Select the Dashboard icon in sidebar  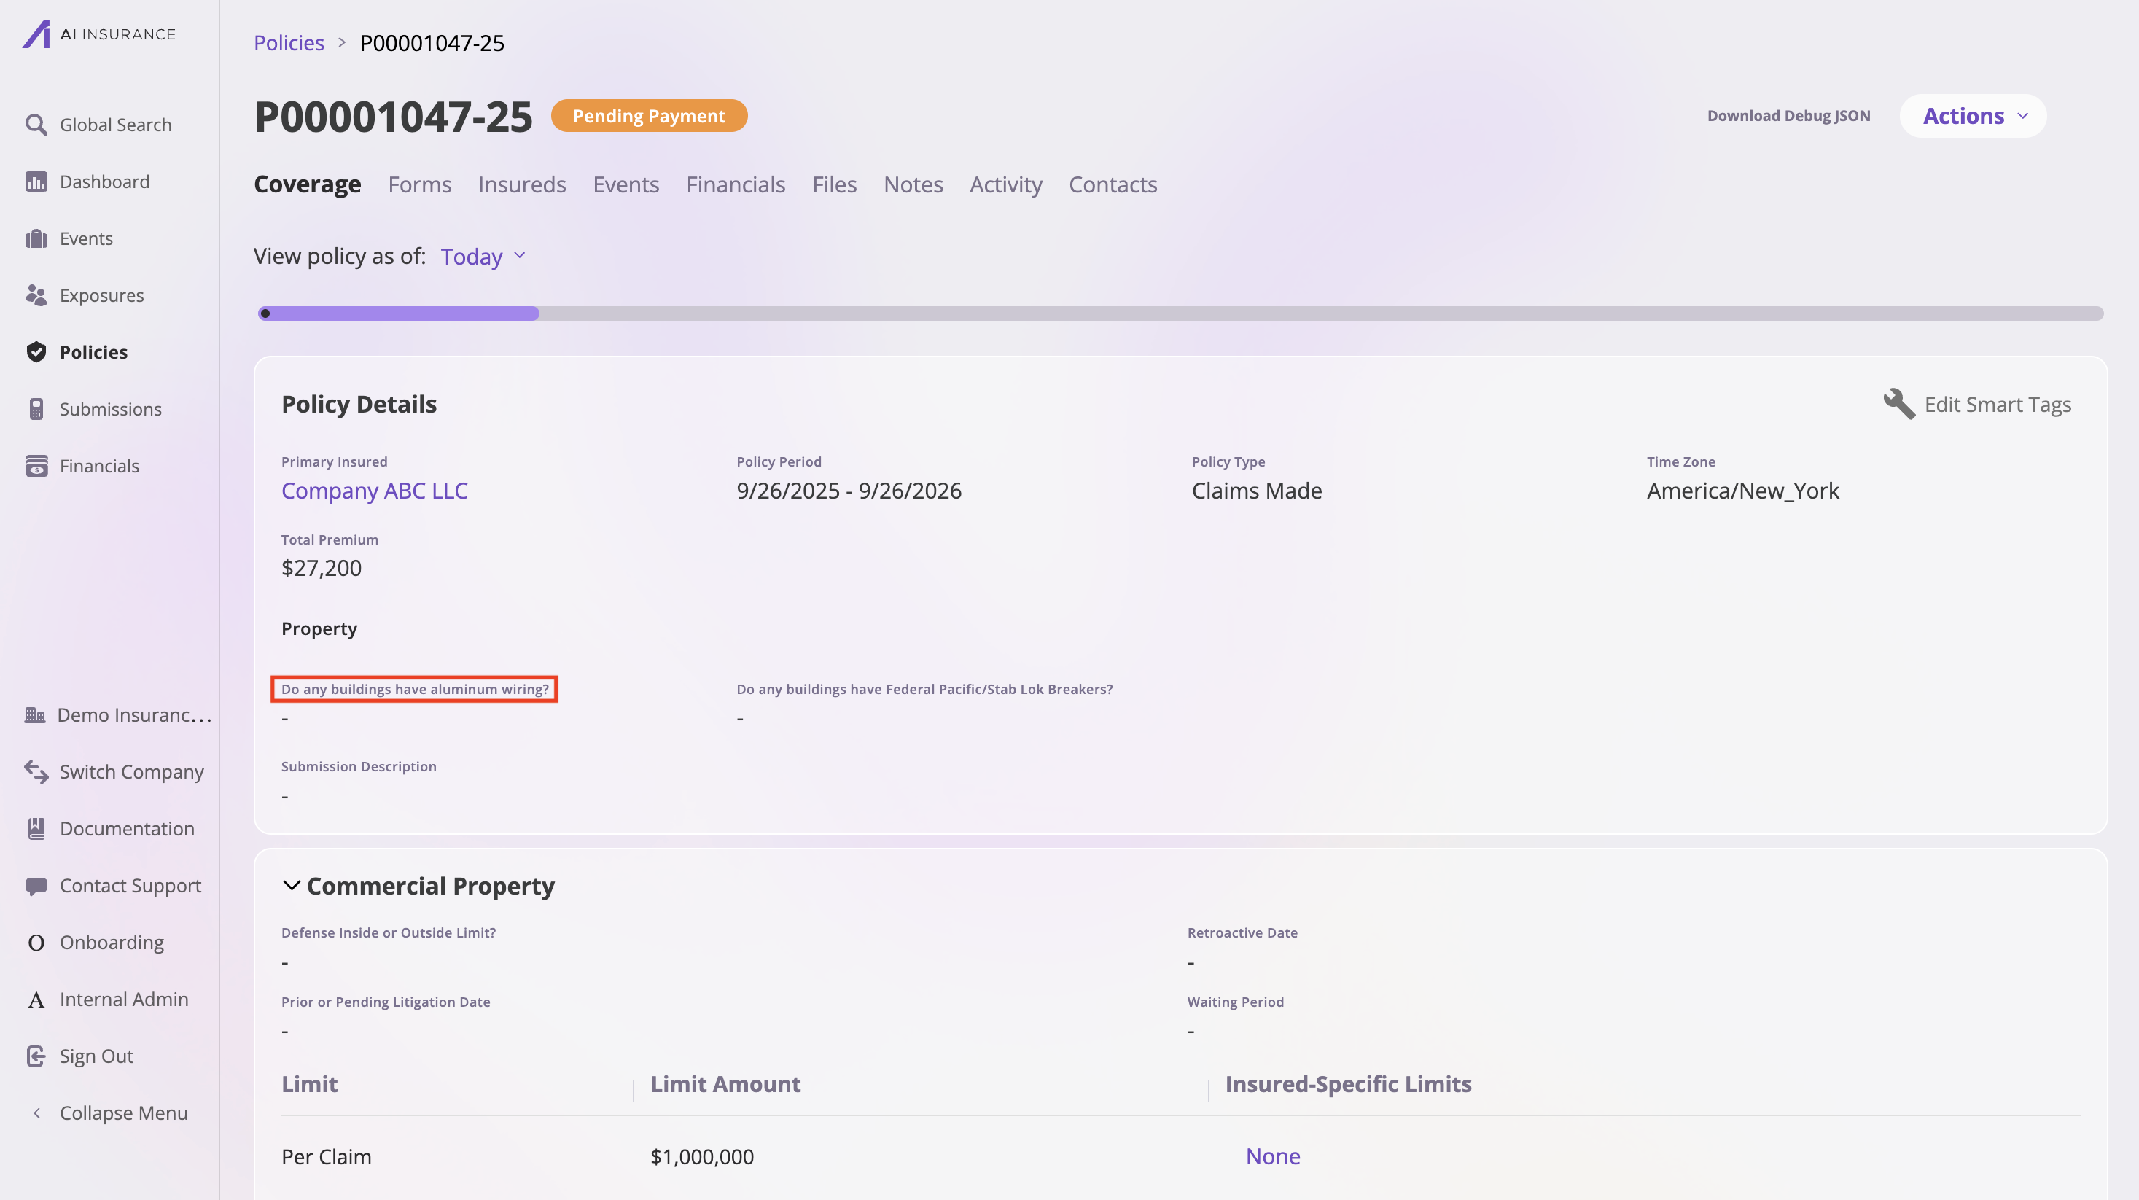click(36, 181)
